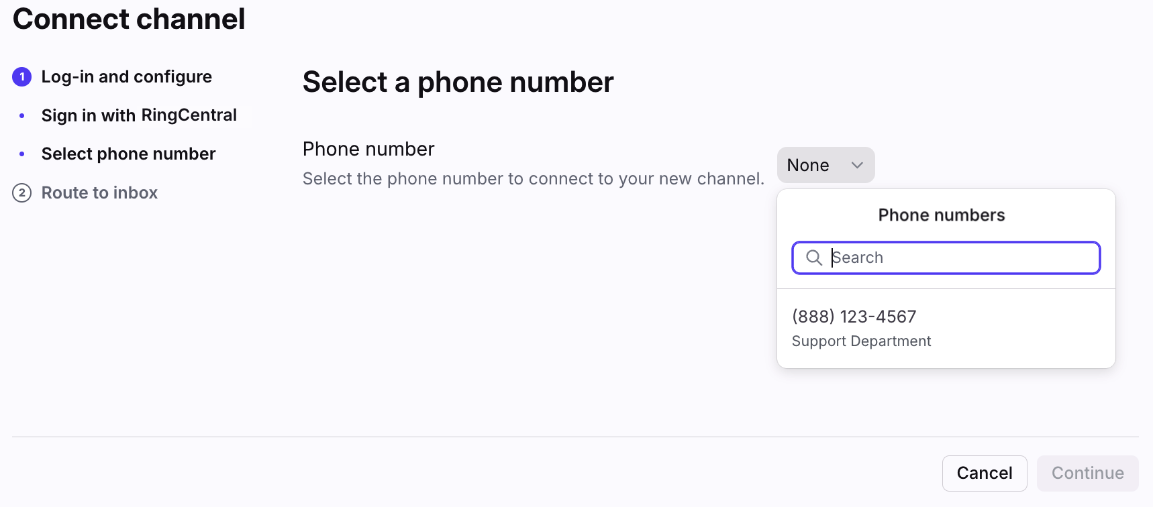Go to Log-in and configure step
The width and height of the screenshot is (1153, 507).
(126, 77)
